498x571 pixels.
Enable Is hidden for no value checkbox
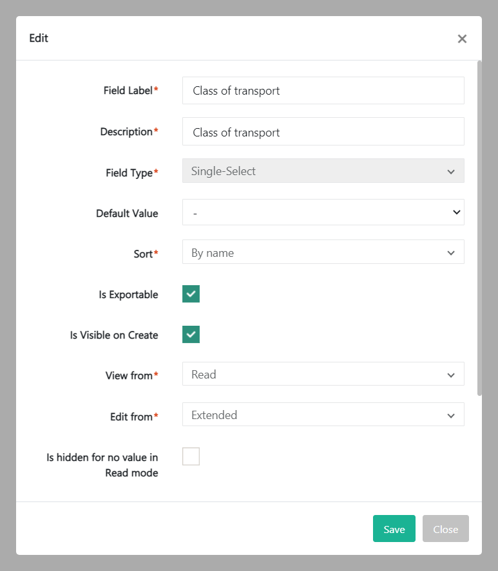click(191, 456)
